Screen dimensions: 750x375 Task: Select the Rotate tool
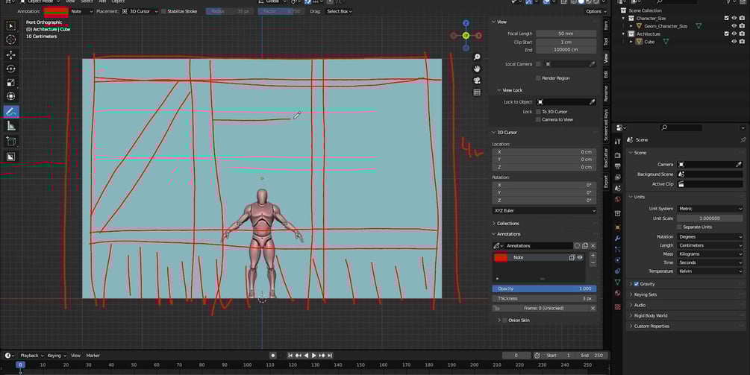(x=11, y=69)
